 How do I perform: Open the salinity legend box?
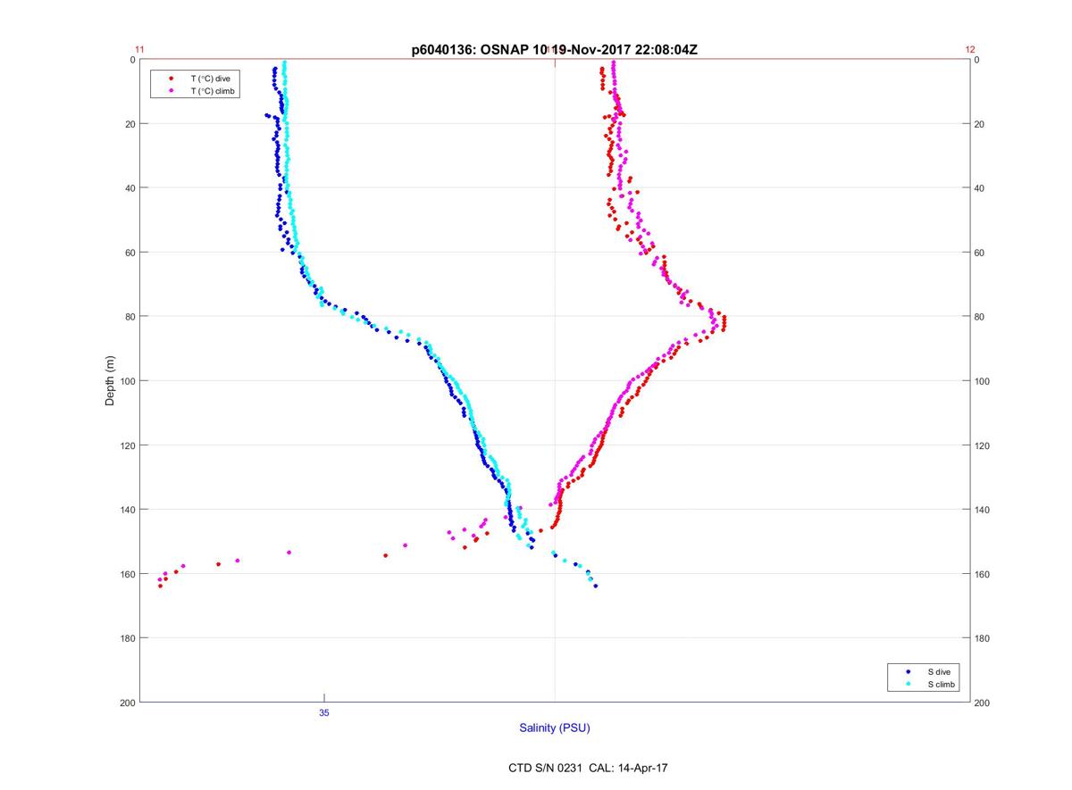tap(925, 678)
